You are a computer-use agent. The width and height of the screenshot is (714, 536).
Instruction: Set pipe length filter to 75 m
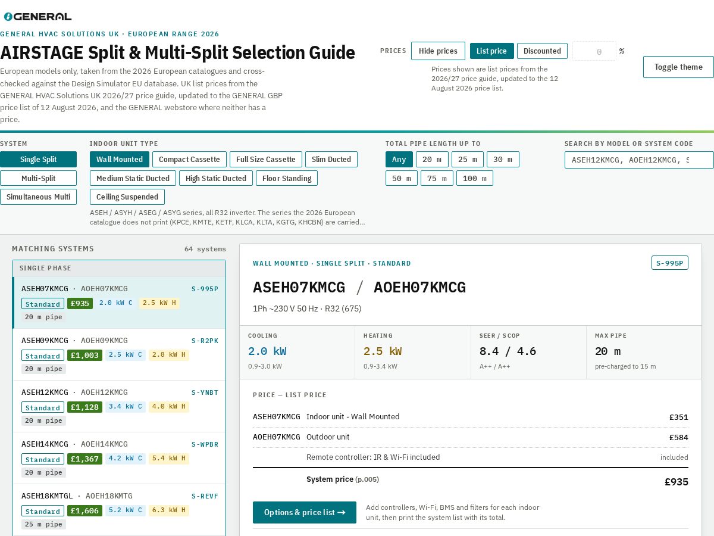pyautogui.click(x=437, y=178)
